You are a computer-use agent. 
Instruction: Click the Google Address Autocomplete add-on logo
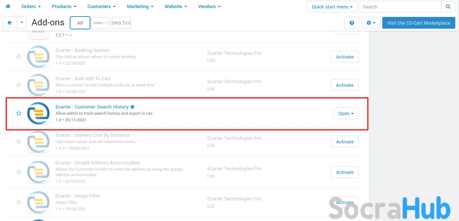(x=38, y=172)
